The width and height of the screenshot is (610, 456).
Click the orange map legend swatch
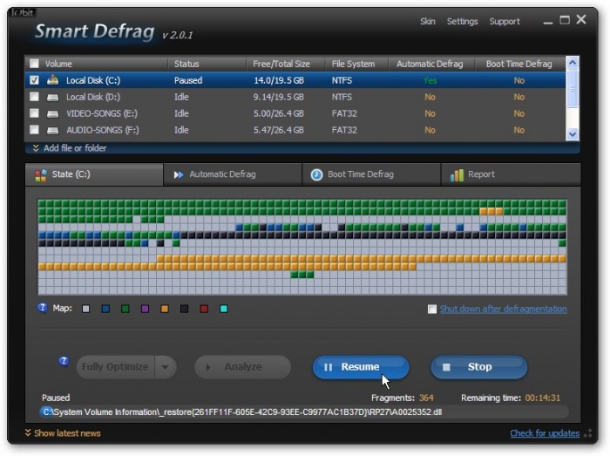[165, 309]
